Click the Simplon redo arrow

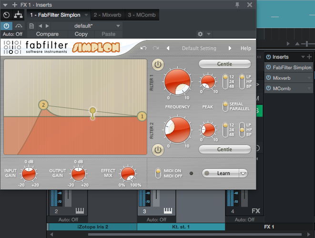[x=156, y=48]
